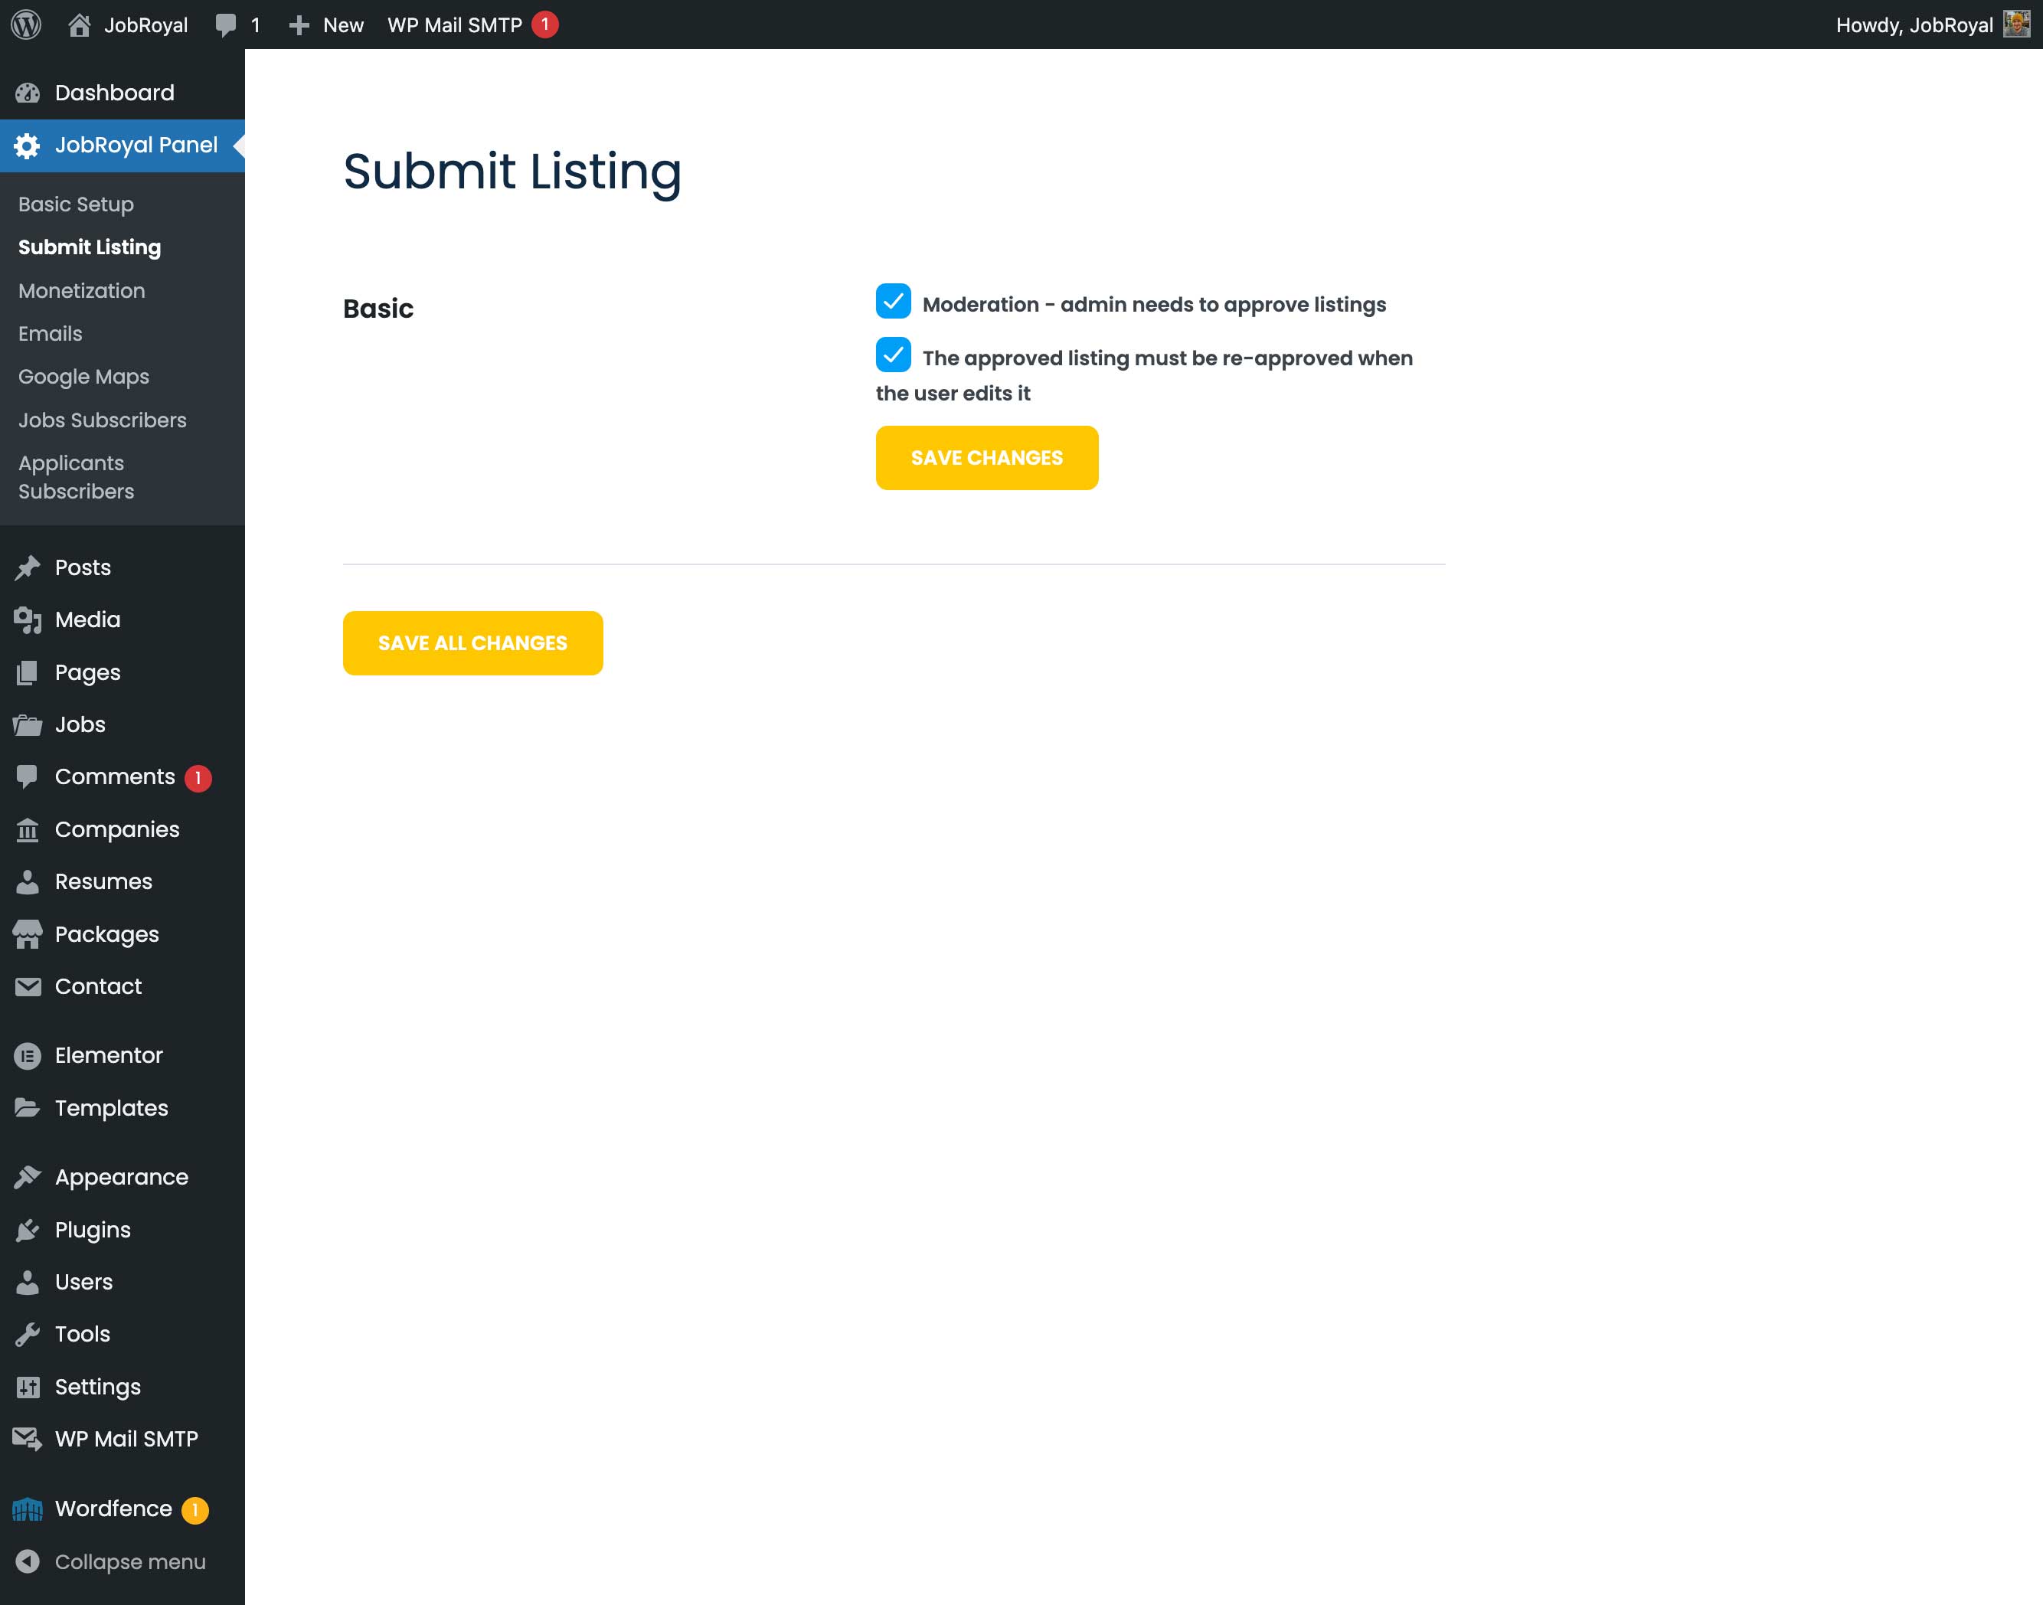2043x1605 pixels.
Task: Open the Emails submenu item
Action: [50, 334]
